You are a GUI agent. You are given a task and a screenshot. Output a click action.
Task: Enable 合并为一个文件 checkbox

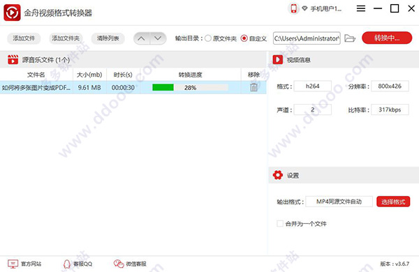pos(280,223)
